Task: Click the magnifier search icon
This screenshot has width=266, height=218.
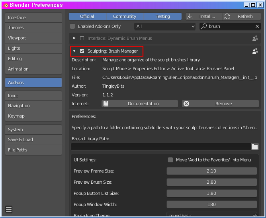Action: (204, 26)
